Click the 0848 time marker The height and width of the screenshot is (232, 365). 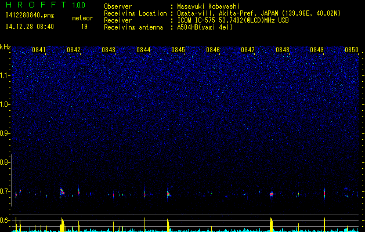(x=283, y=50)
